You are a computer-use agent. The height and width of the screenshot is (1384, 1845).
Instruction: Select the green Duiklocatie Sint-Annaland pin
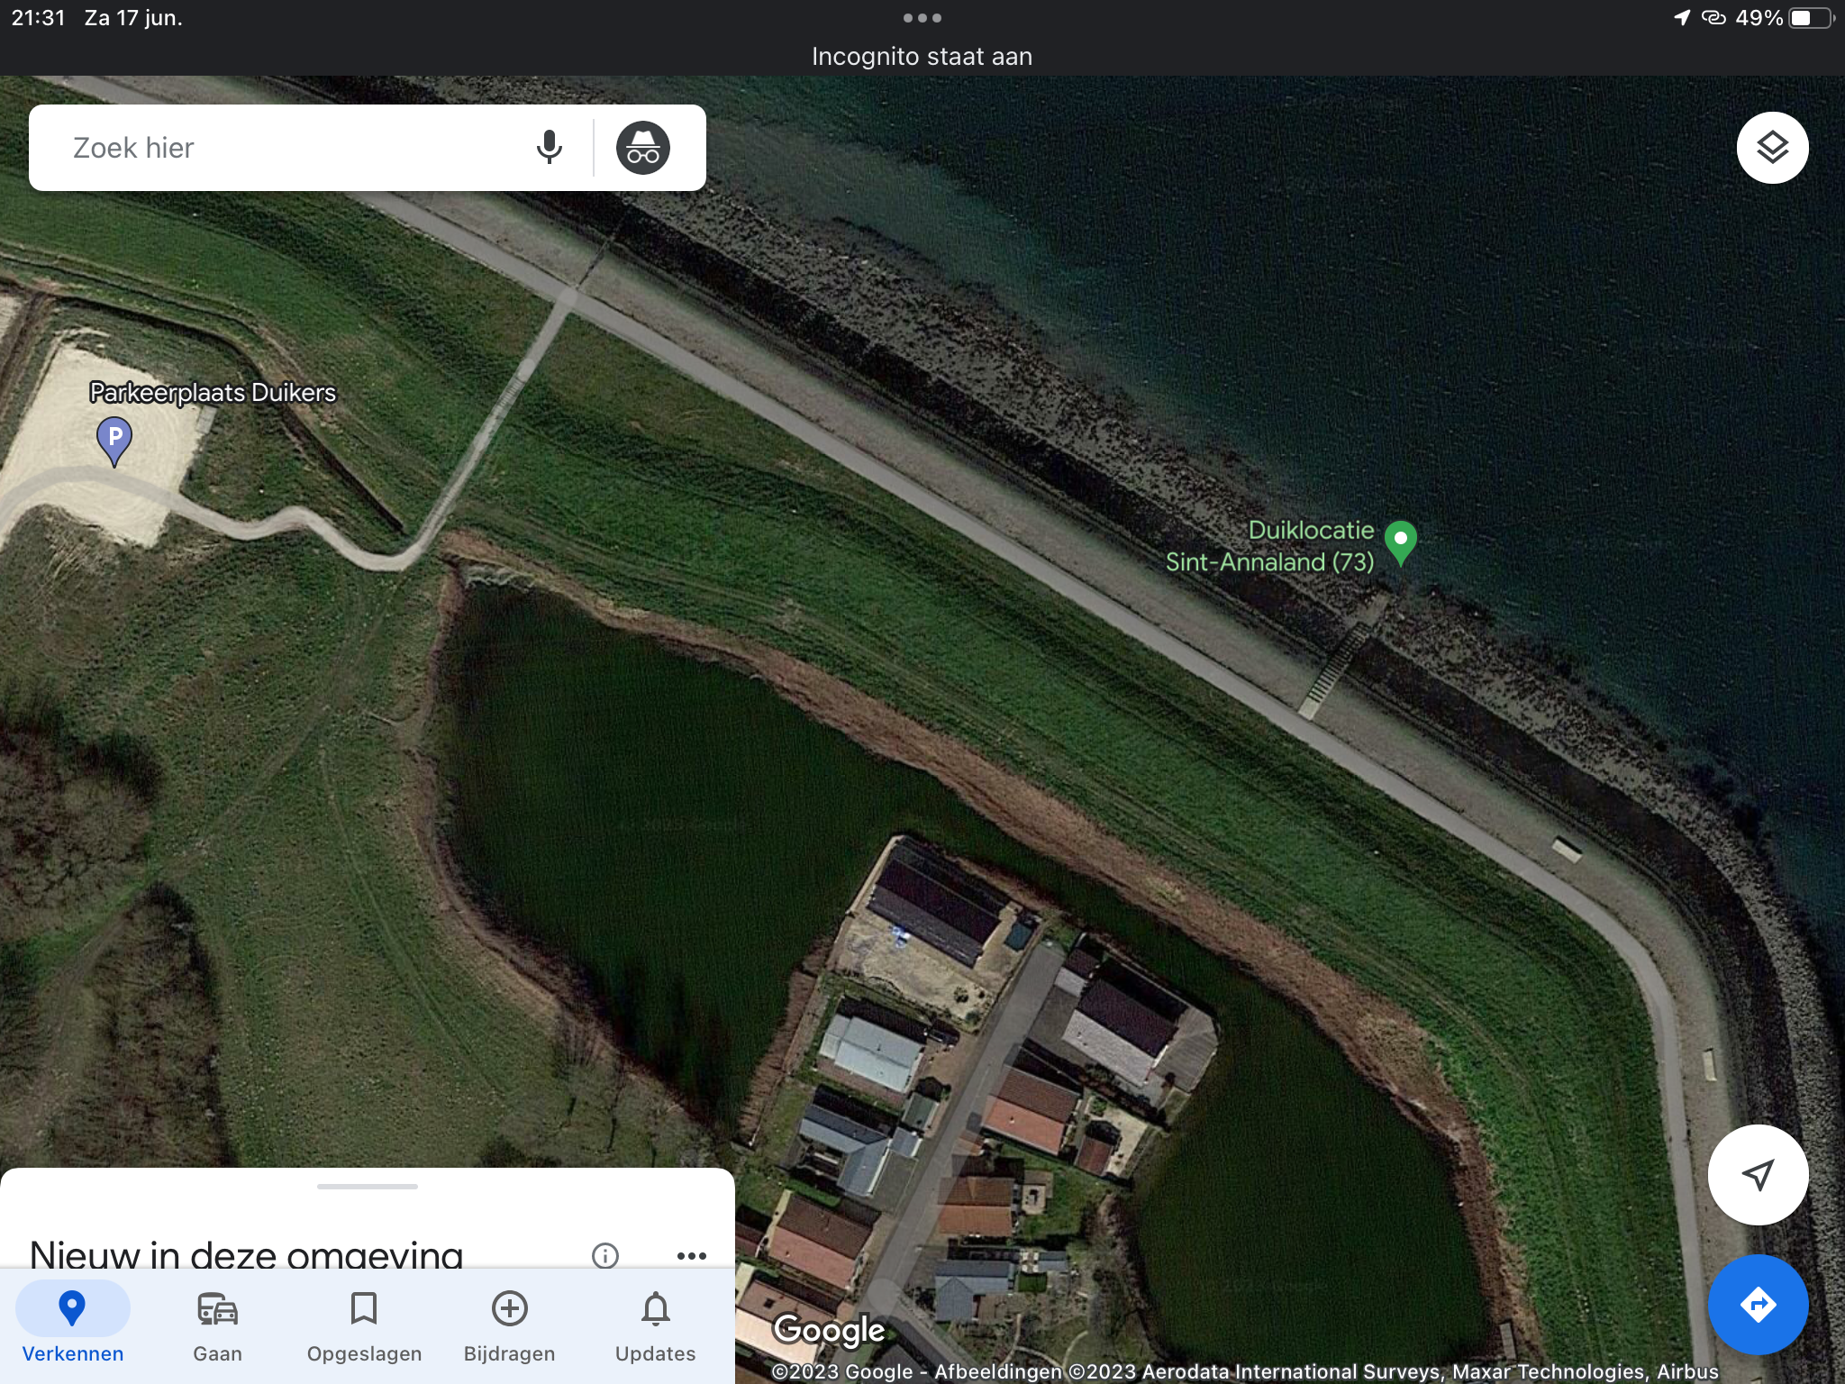point(1400,542)
